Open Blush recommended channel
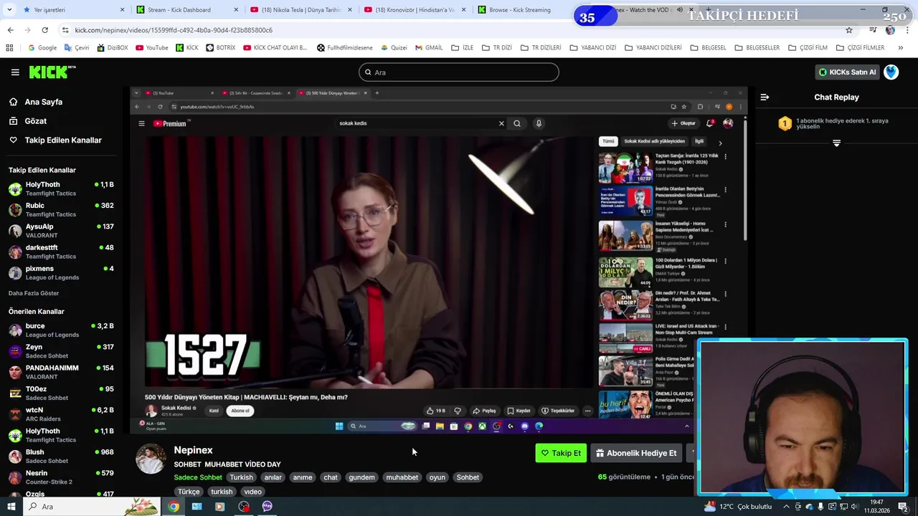 [61, 457]
